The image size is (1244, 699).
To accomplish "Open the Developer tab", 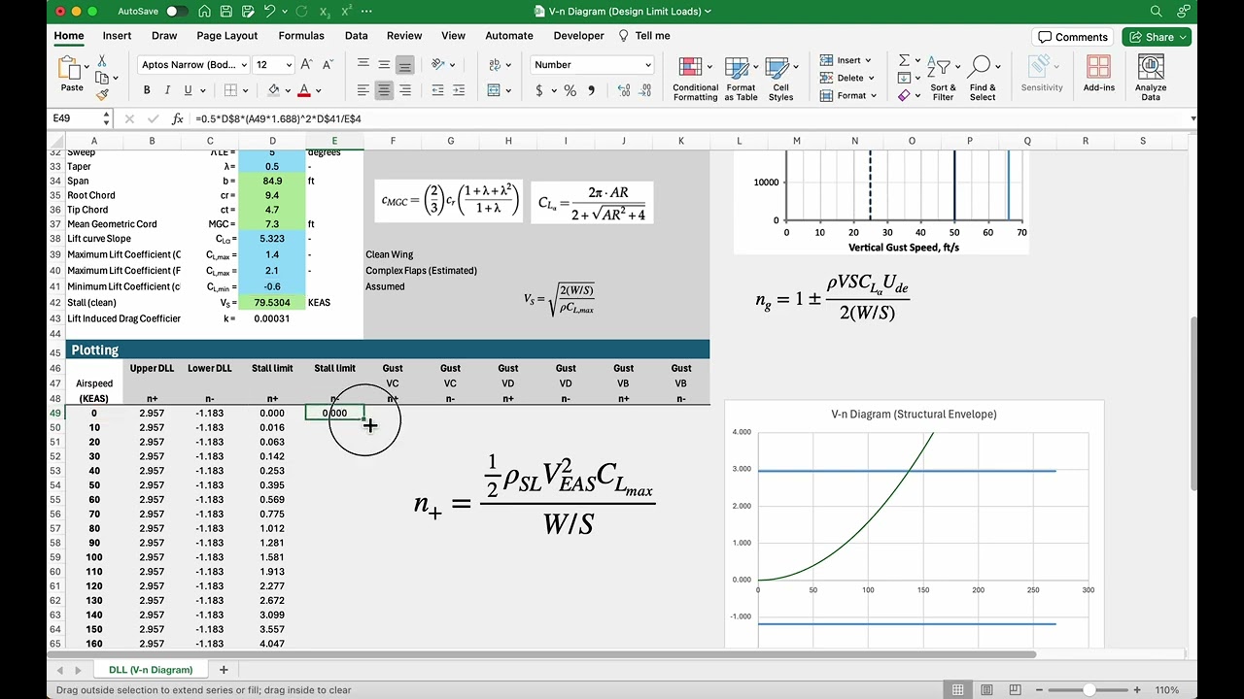I will click(x=578, y=36).
